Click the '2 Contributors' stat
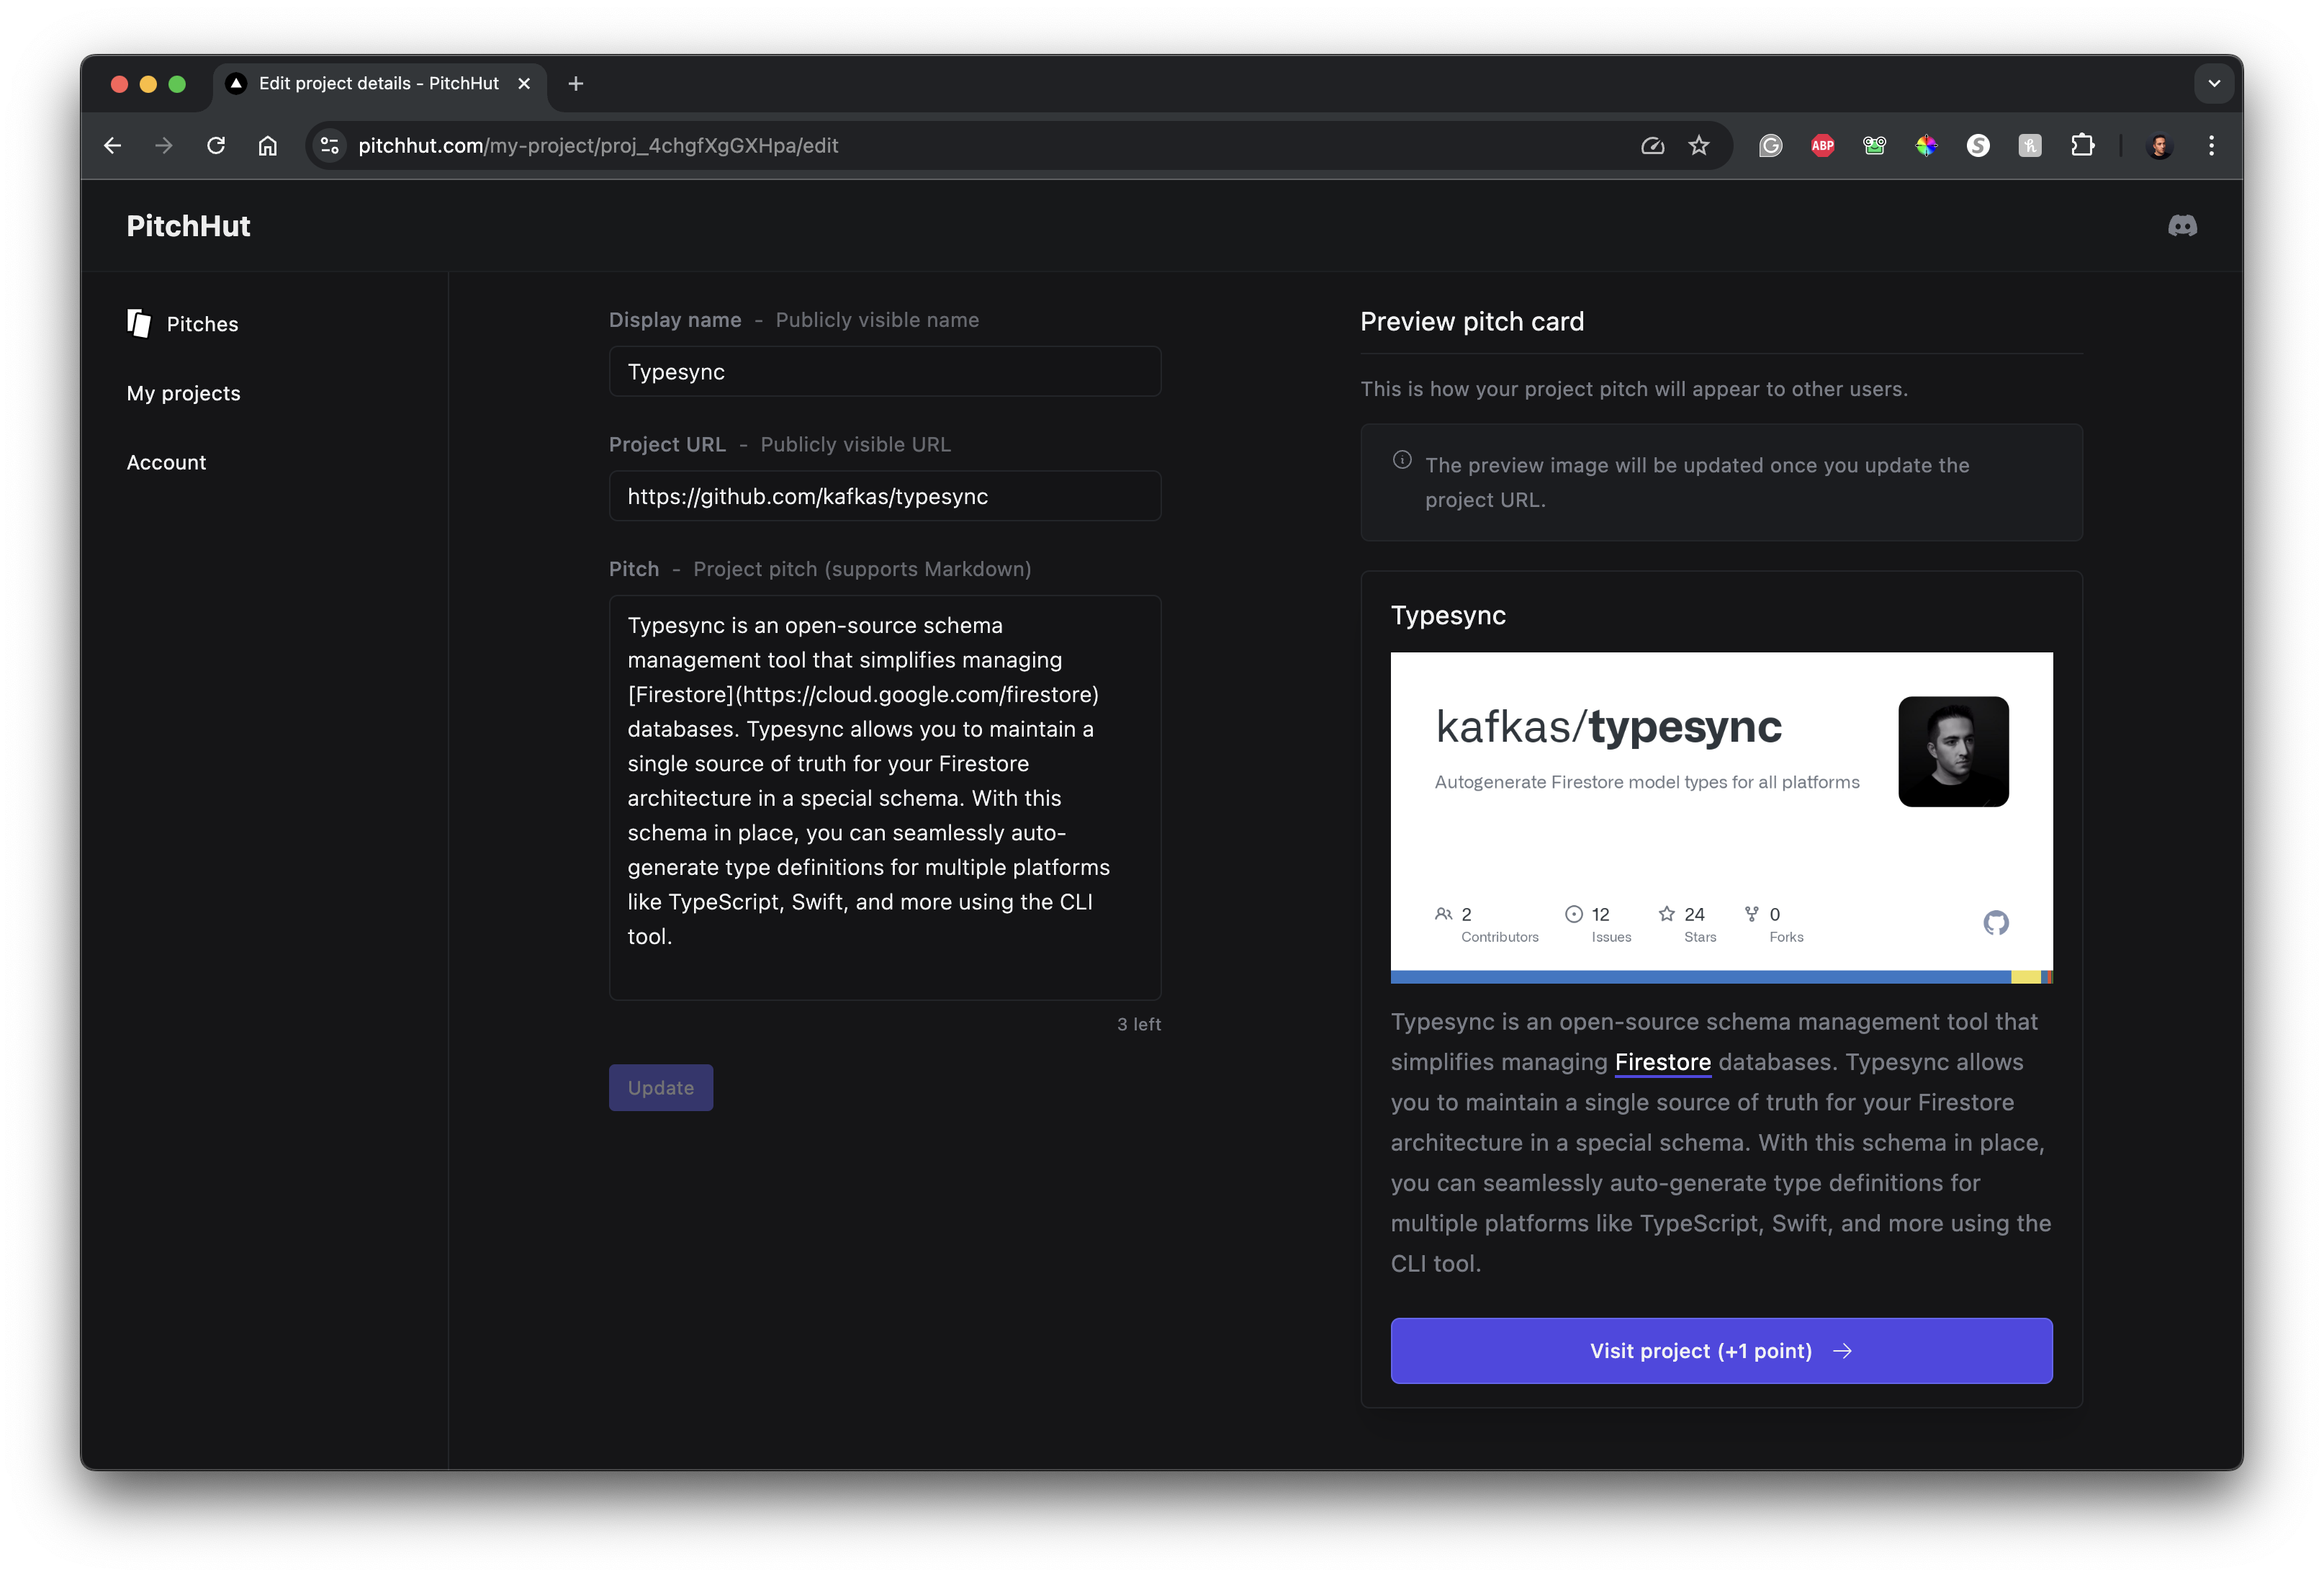Screen dimensions: 2324x1577 pos(1486,924)
